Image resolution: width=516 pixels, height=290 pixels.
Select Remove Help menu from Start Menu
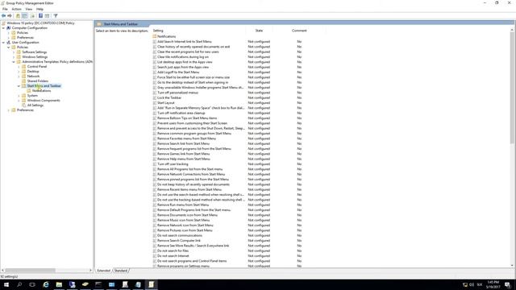[184, 159]
